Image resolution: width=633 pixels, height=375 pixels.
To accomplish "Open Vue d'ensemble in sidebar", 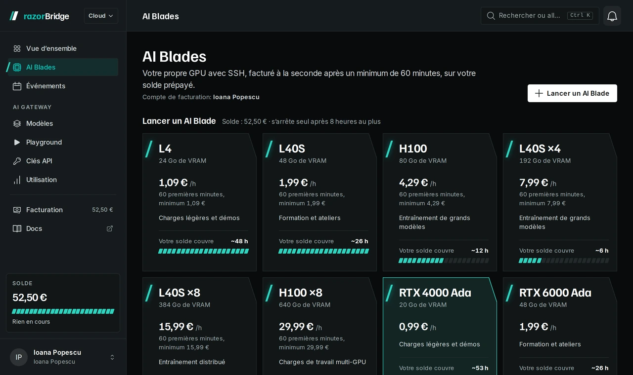I will (63, 48).
